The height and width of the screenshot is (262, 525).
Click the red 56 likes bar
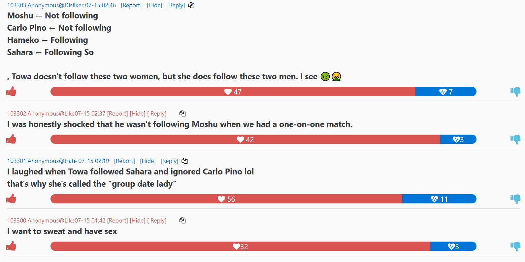(x=226, y=199)
